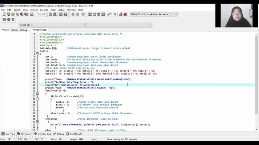Image resolution: width=259 pixels, height=145 pixels.
Task: Open the (globals) scope dropdown
Action: tap(52, 25)
